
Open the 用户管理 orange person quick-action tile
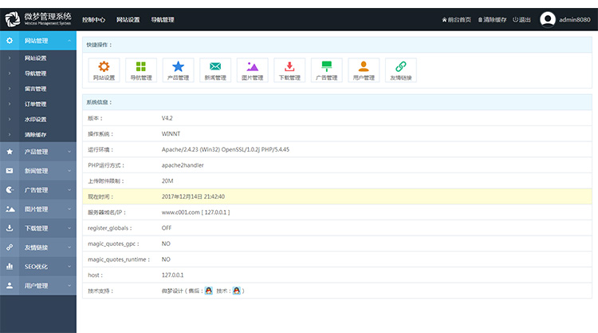[364, 70]
